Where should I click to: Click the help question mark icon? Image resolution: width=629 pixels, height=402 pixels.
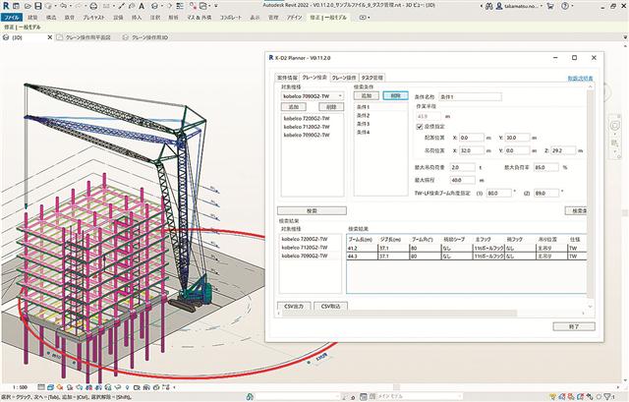[565, 7]
